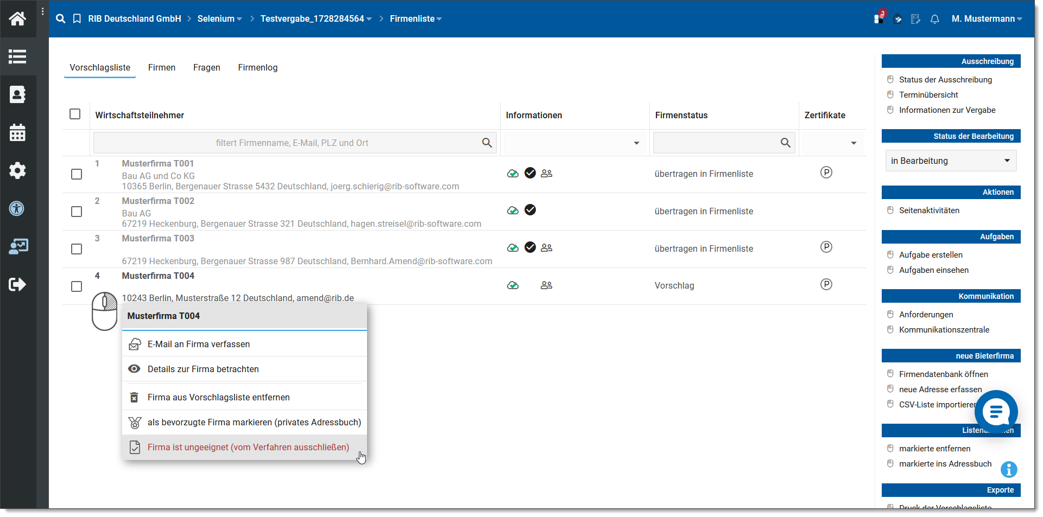Click the checkmark icon for Musterfirma T001
This screenshot has width=1043, height=517.
click(530, 173)
